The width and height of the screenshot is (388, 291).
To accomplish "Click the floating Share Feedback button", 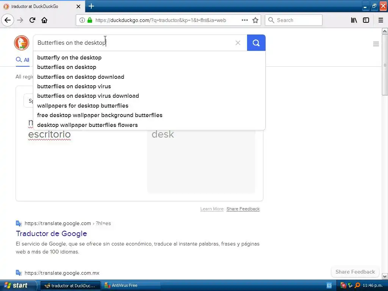I will click(x=355, y=272).
